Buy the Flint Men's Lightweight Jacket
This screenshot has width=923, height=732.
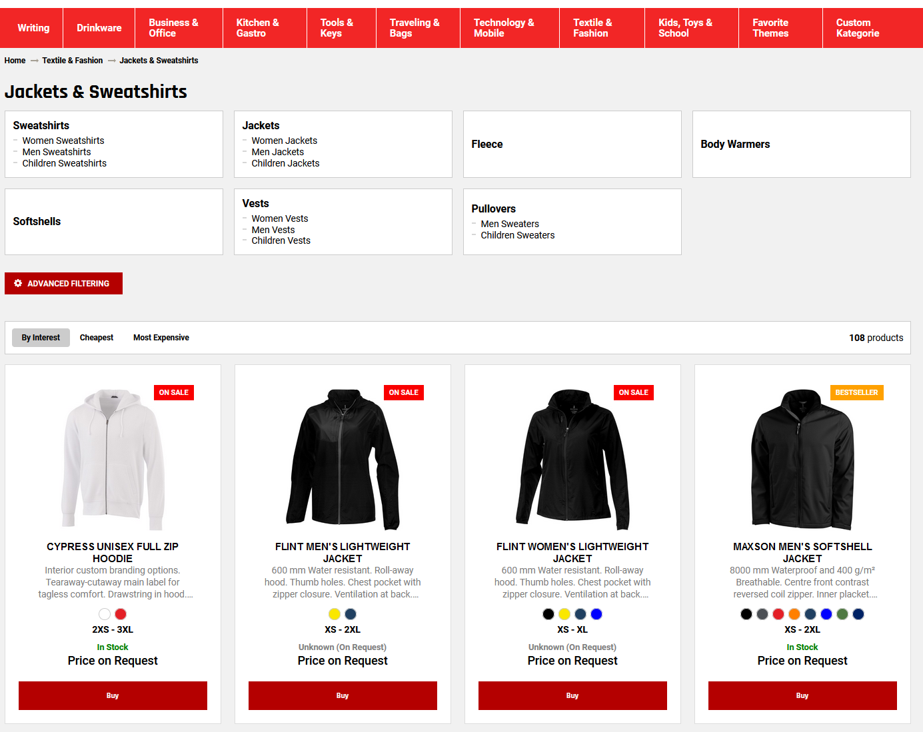pyautogui.click(x=343, y=695)
